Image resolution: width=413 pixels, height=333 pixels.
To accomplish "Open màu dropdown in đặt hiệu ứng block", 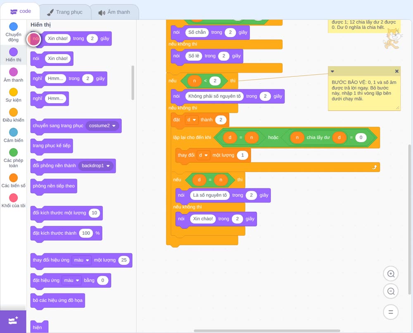I will (71, 280).
